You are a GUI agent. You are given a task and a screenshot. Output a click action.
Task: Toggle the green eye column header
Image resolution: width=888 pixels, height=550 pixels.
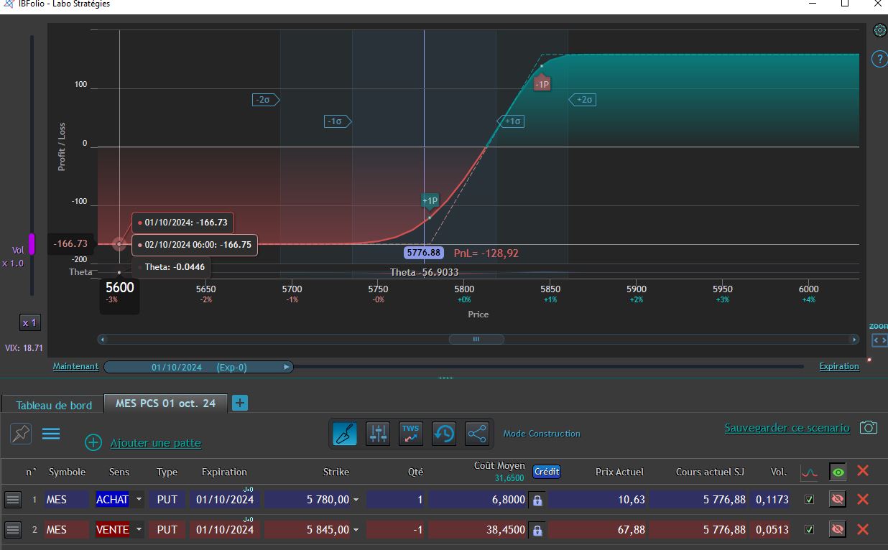(838, 472)
